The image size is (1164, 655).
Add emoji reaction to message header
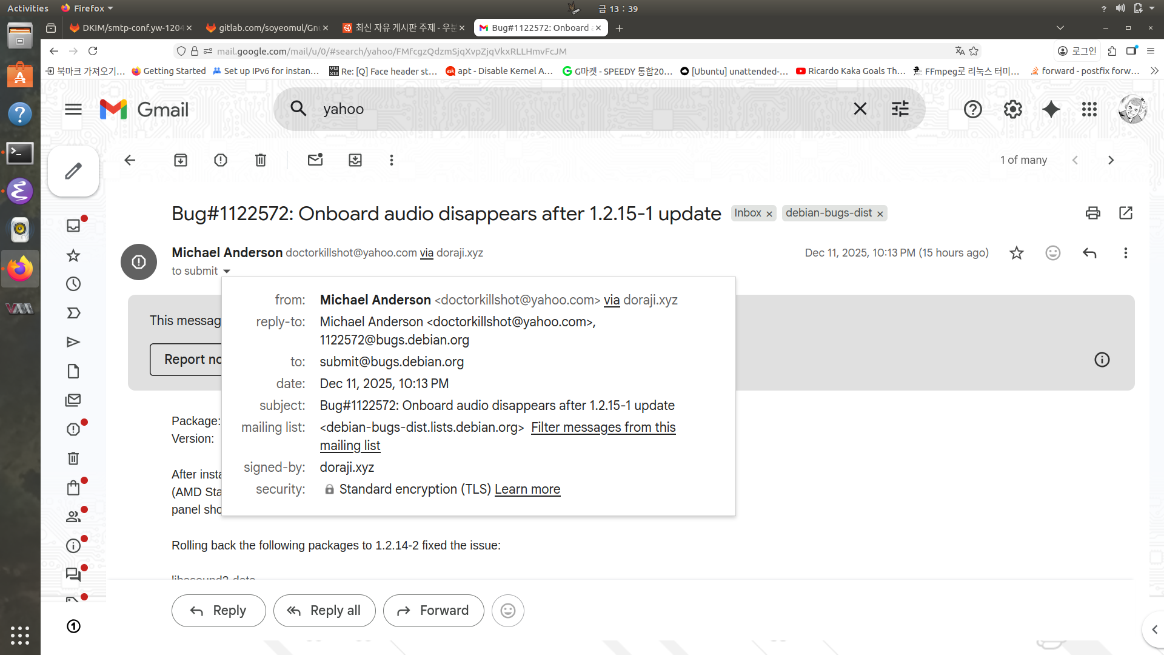[x=1053, y=253]
